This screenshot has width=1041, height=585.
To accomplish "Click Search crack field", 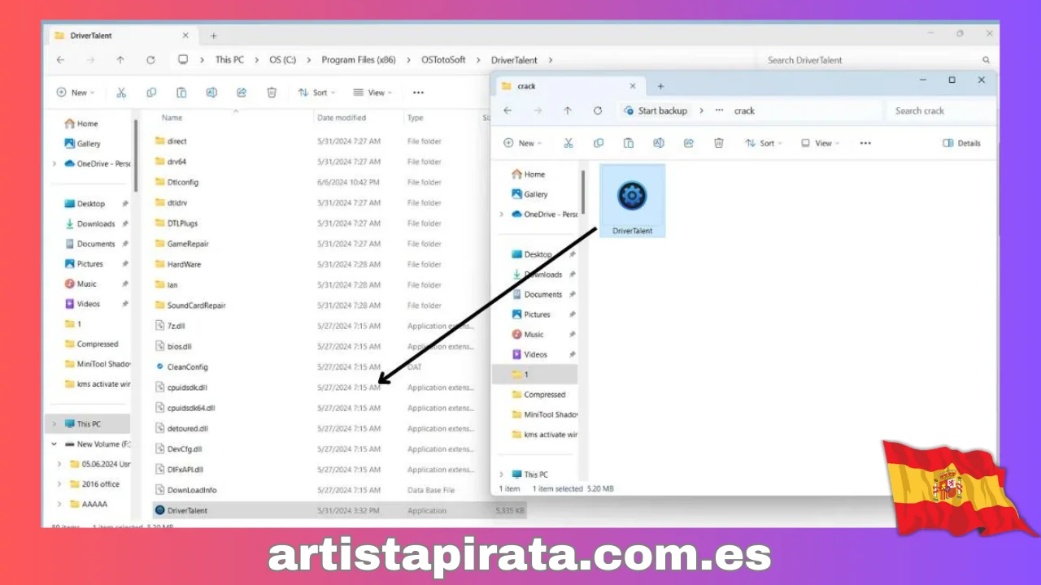I will pos(941,110).
